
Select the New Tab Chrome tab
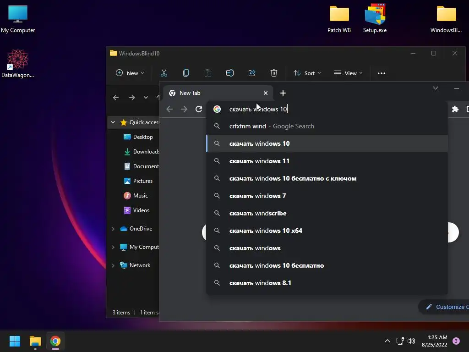(x=218, y=93)
